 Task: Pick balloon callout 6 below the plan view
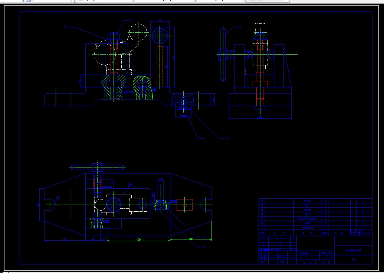204,247
